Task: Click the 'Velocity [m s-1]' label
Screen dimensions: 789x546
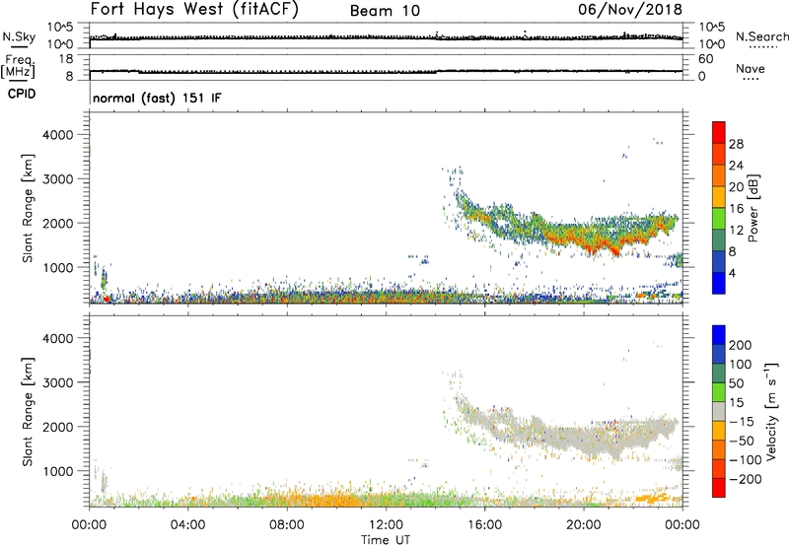Action: (x=771, y=411)
